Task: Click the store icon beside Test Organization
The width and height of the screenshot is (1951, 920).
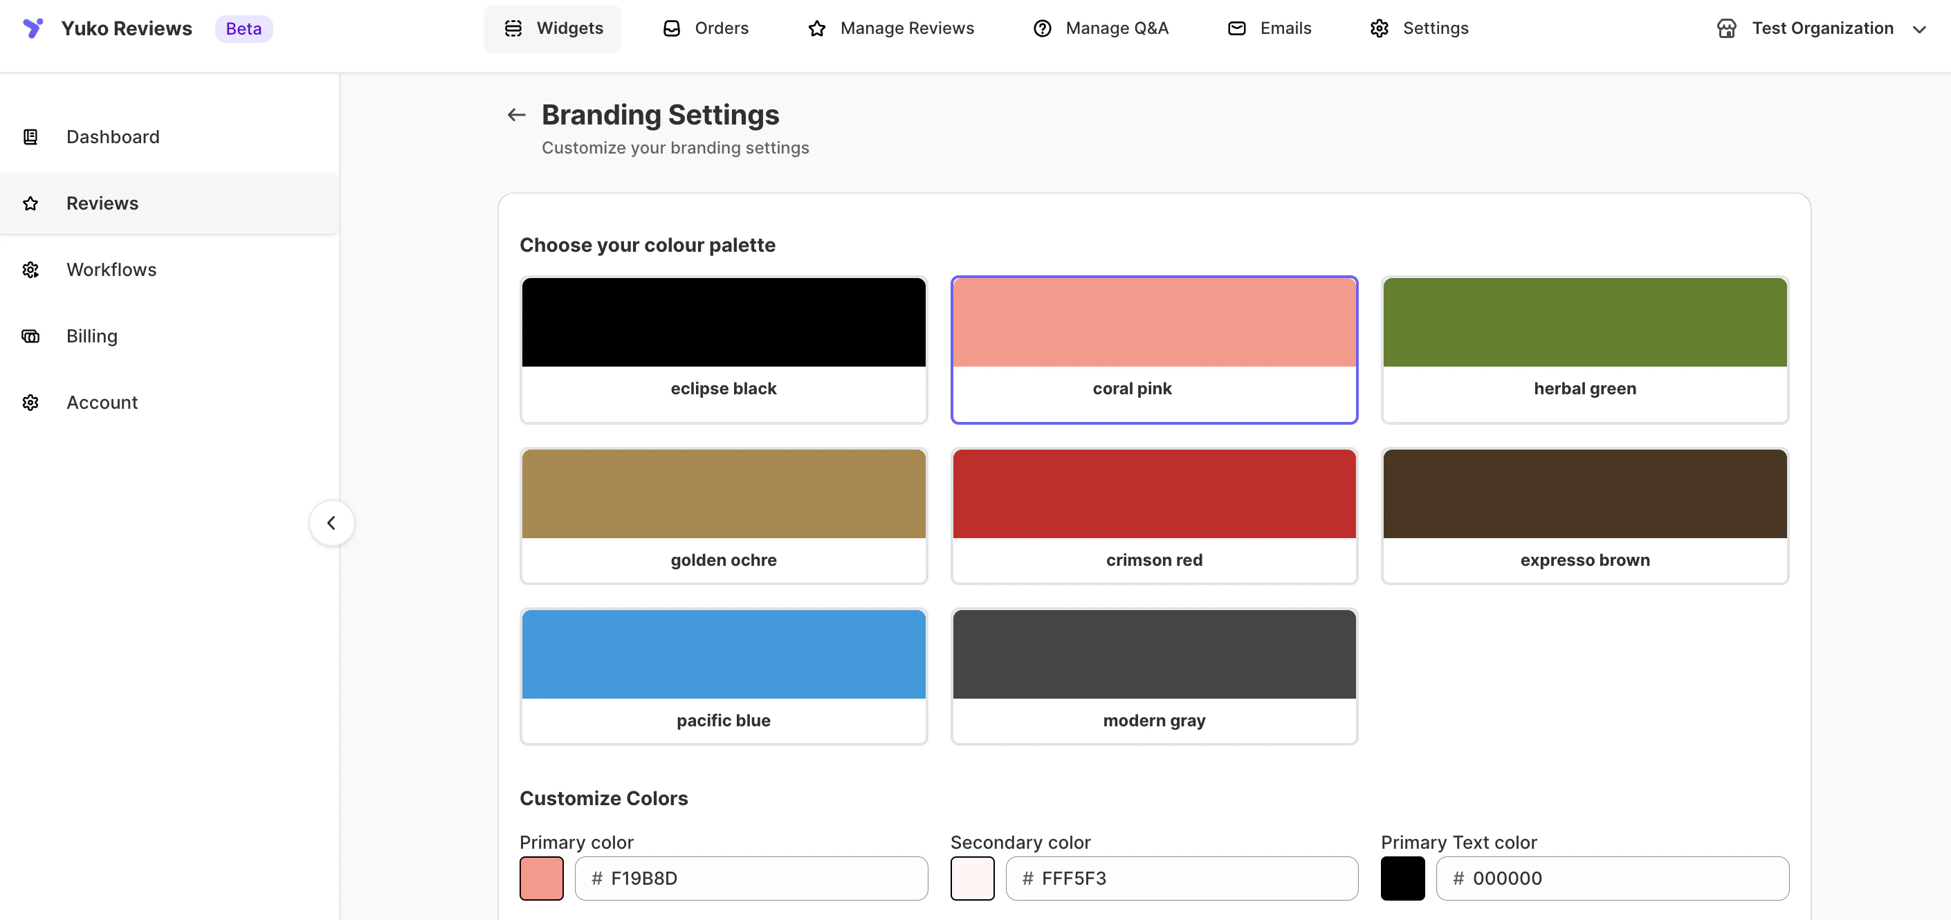Action: pyautogui.click(x=1727, y=28)
